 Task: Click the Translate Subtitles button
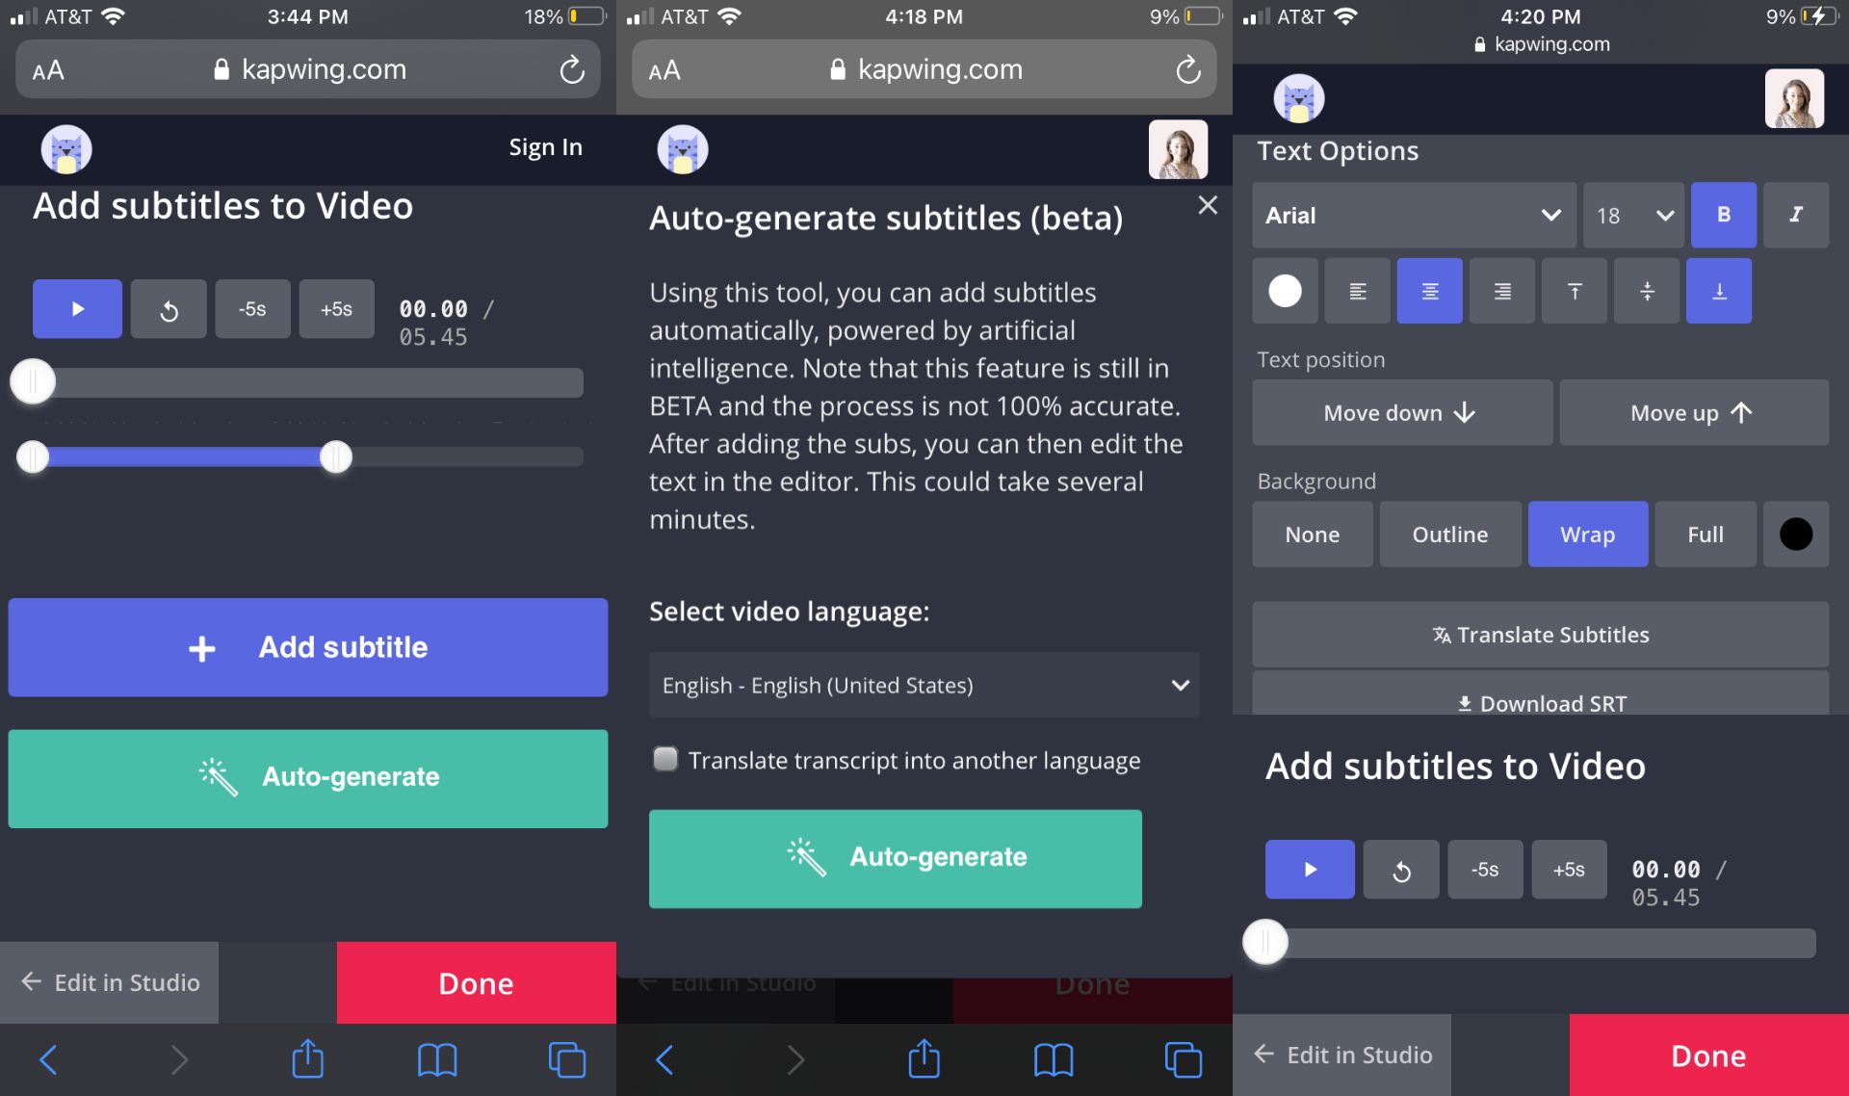point(1539,635)
